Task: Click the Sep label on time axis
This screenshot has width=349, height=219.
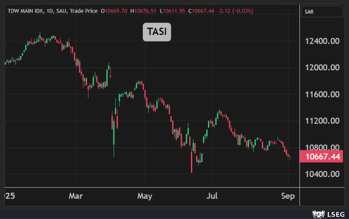Action: tap(288, 196)
